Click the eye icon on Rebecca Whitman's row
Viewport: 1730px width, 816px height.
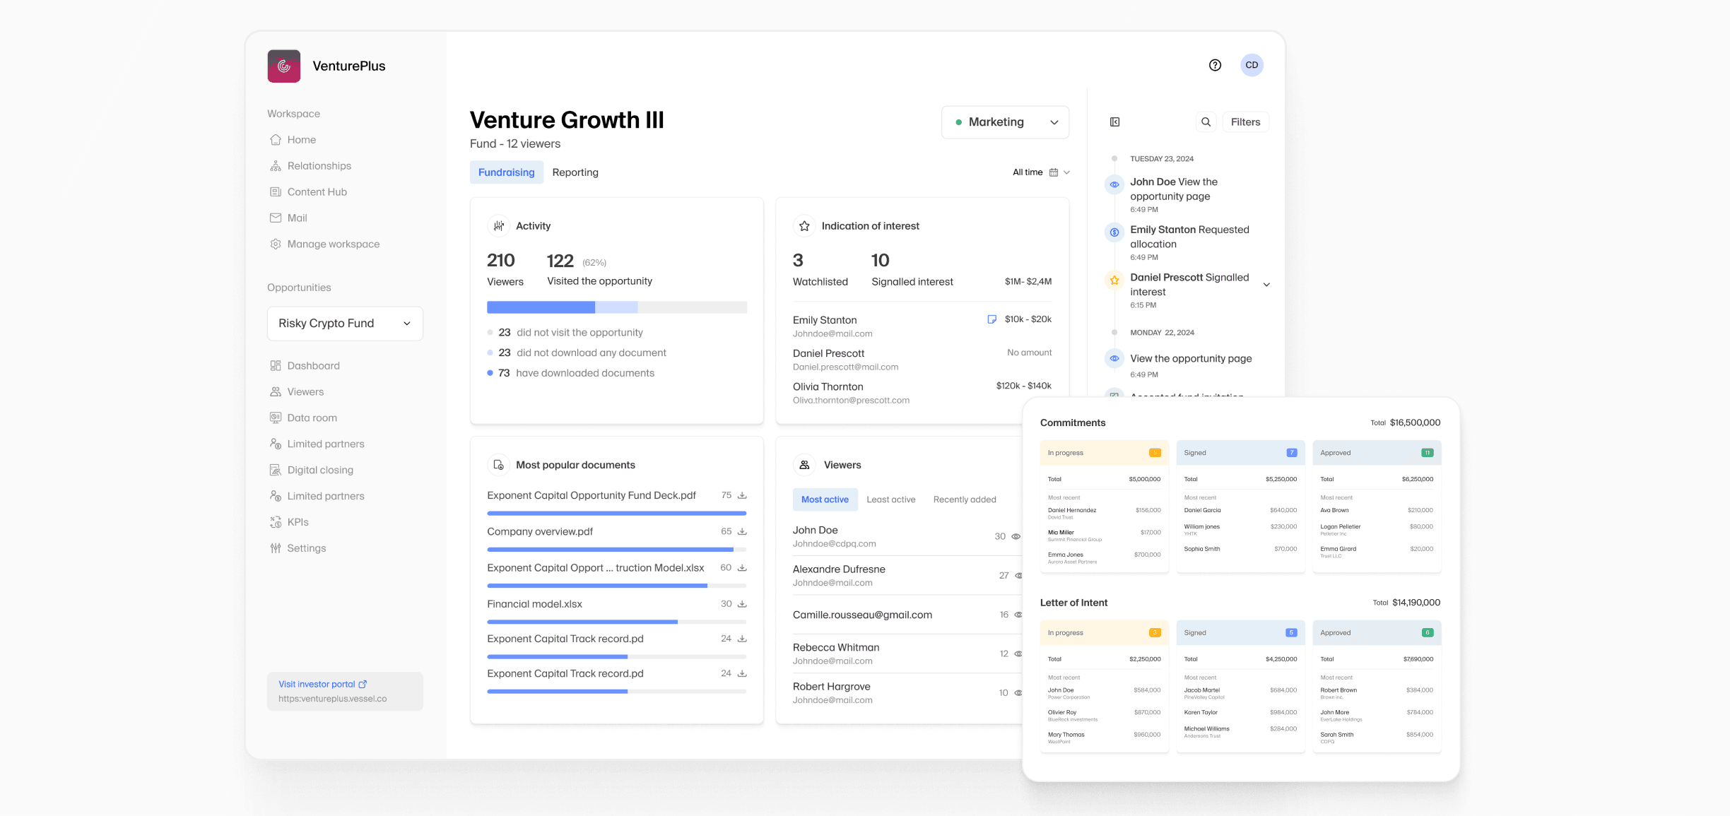1018,654
